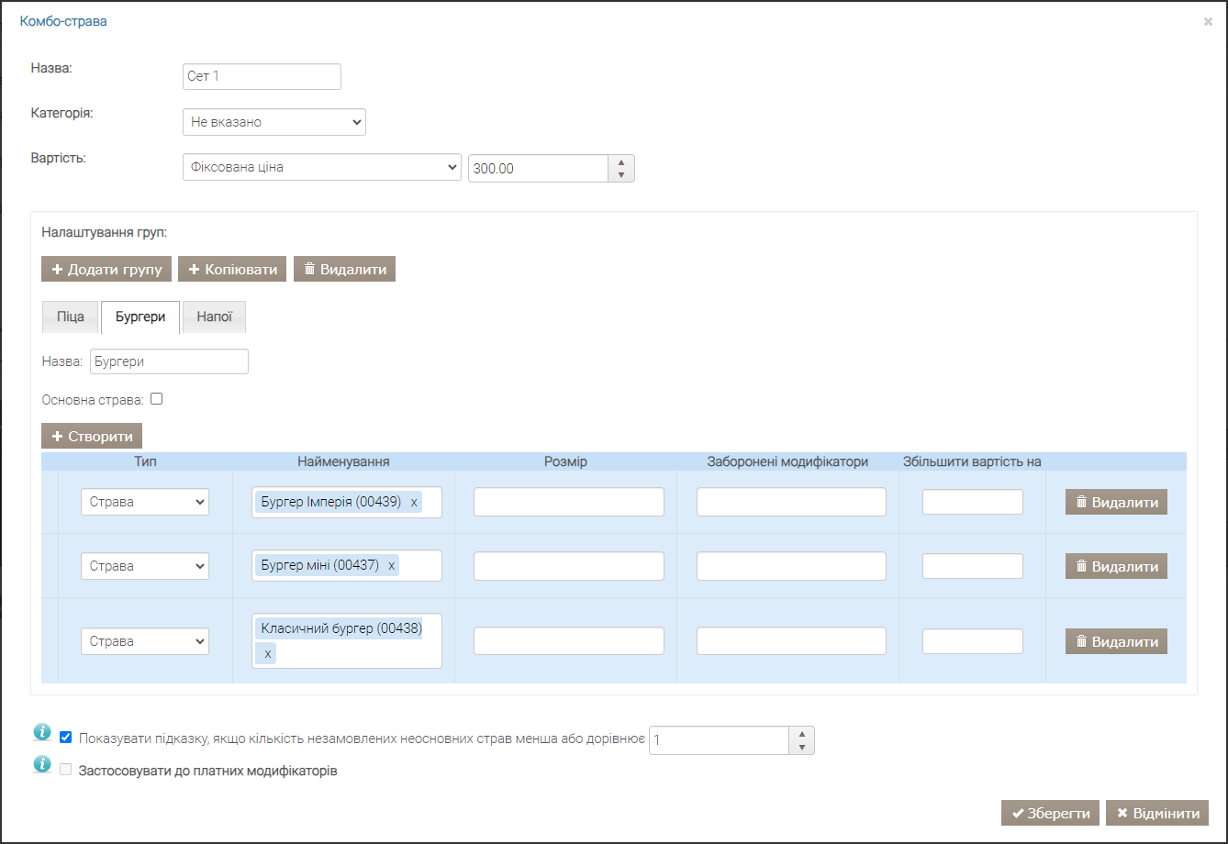Click info icon beside paid modifiers option
The height and width of the screenshot is (844, 1228).
42,765
